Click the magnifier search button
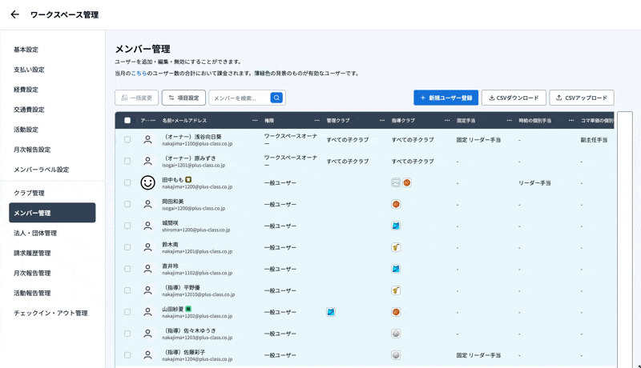Screen dimensions: 641x368 point(276,98)
